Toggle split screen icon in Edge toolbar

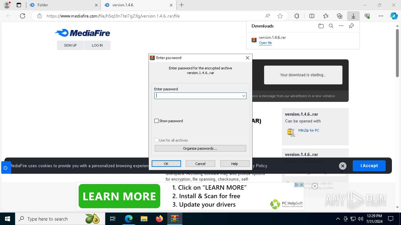pyautogui.click(x=312, y=16)
